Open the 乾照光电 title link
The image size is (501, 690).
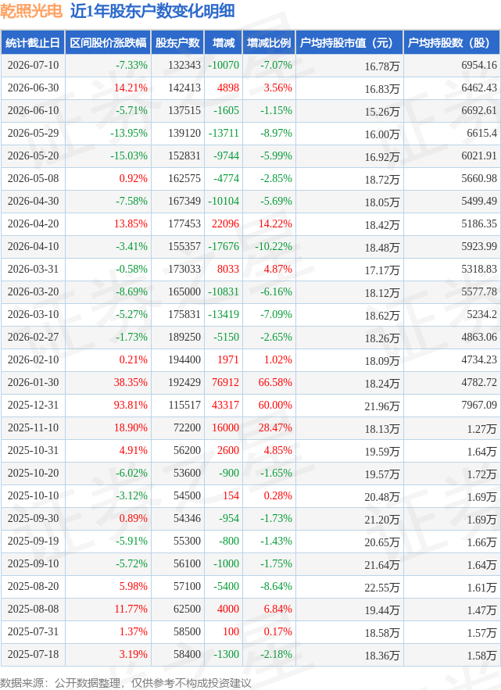[x=32, y=12]
